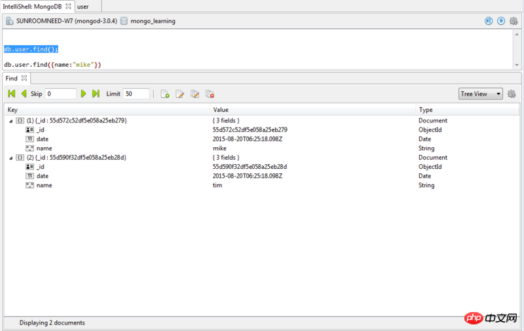Close the Find results tab
Image resolution: width=524 pixels, height=331 pixels.
click(24, 78)
